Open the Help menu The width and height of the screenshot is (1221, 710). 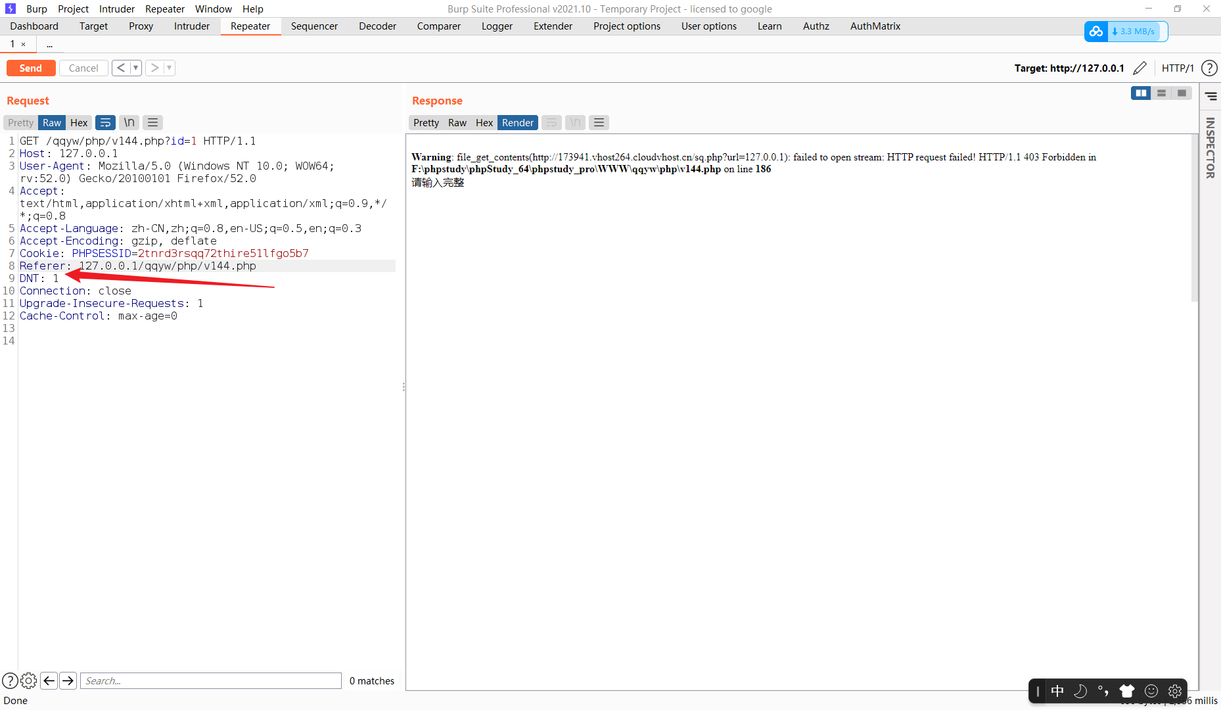(253, 9)
